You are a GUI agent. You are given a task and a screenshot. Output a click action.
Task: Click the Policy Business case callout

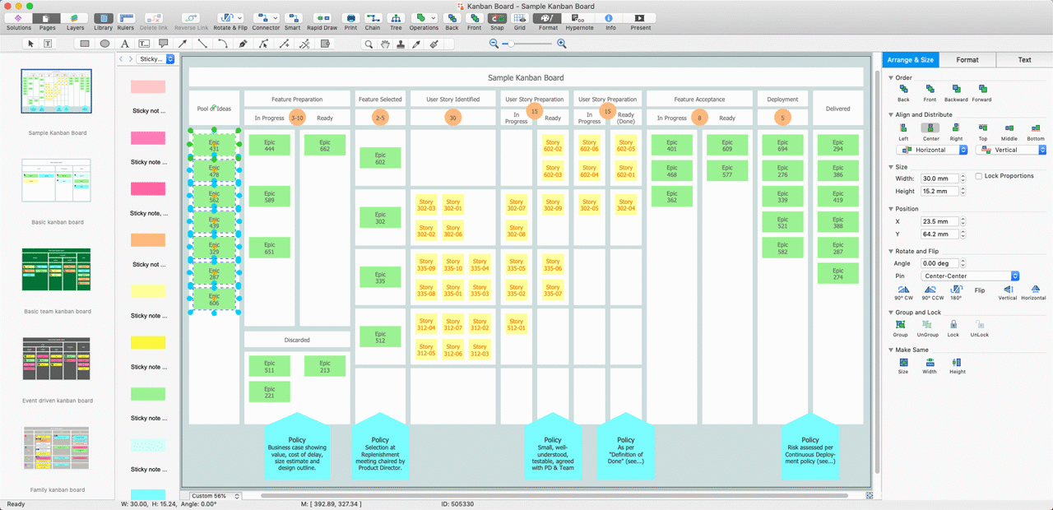tap(297, 446)
